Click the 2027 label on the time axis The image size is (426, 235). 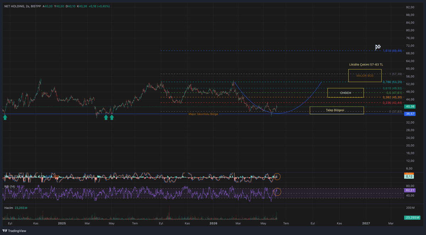coord(366,224)
